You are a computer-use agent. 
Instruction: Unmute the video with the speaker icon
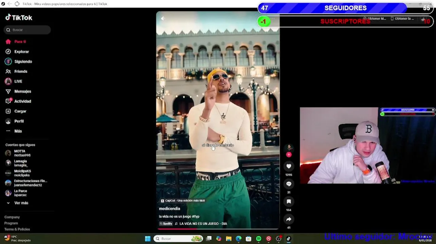point(163,18)
